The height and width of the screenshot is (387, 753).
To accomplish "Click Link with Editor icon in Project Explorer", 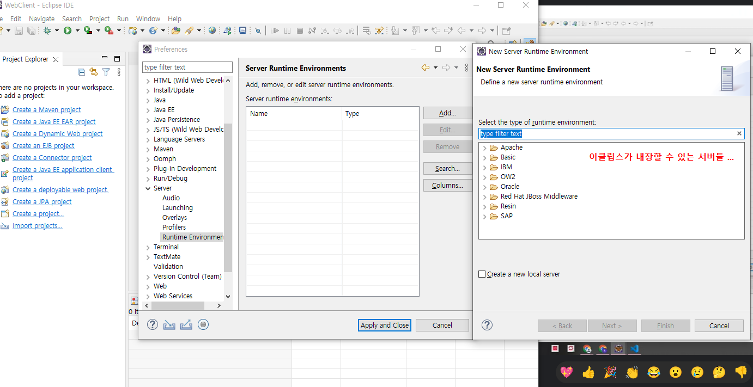I will click(94, 72).
